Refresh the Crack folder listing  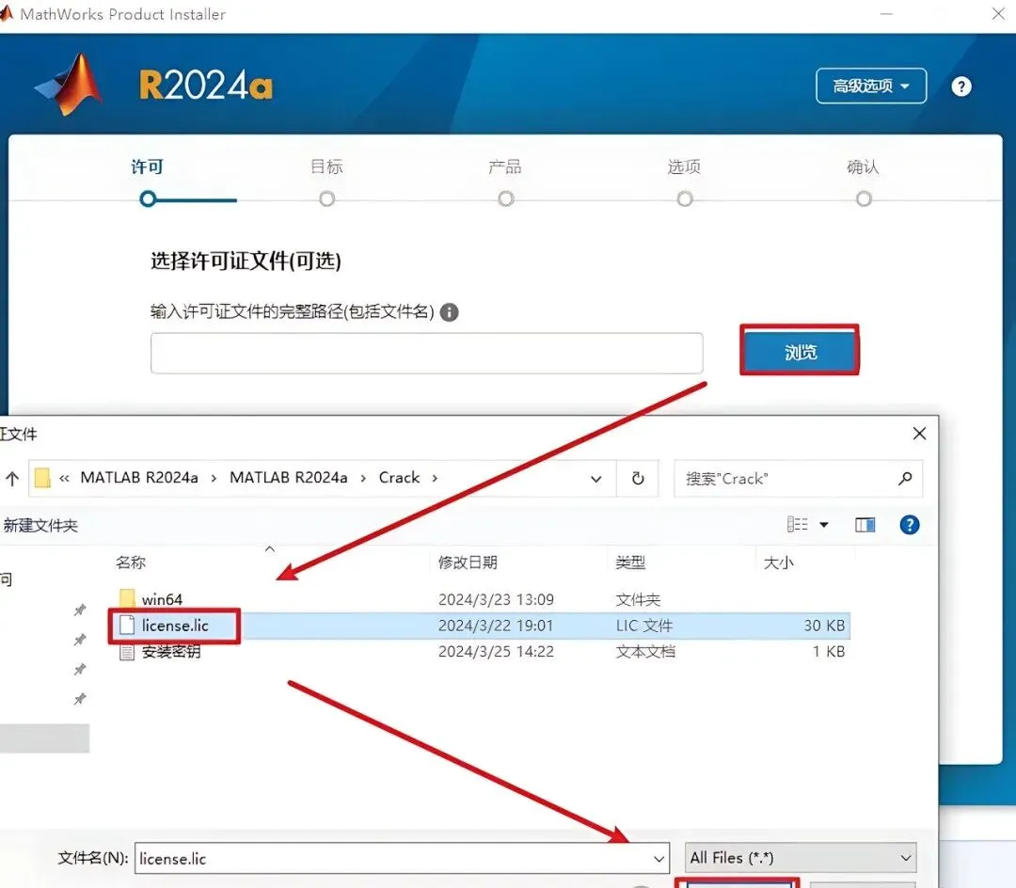(638, 479)
